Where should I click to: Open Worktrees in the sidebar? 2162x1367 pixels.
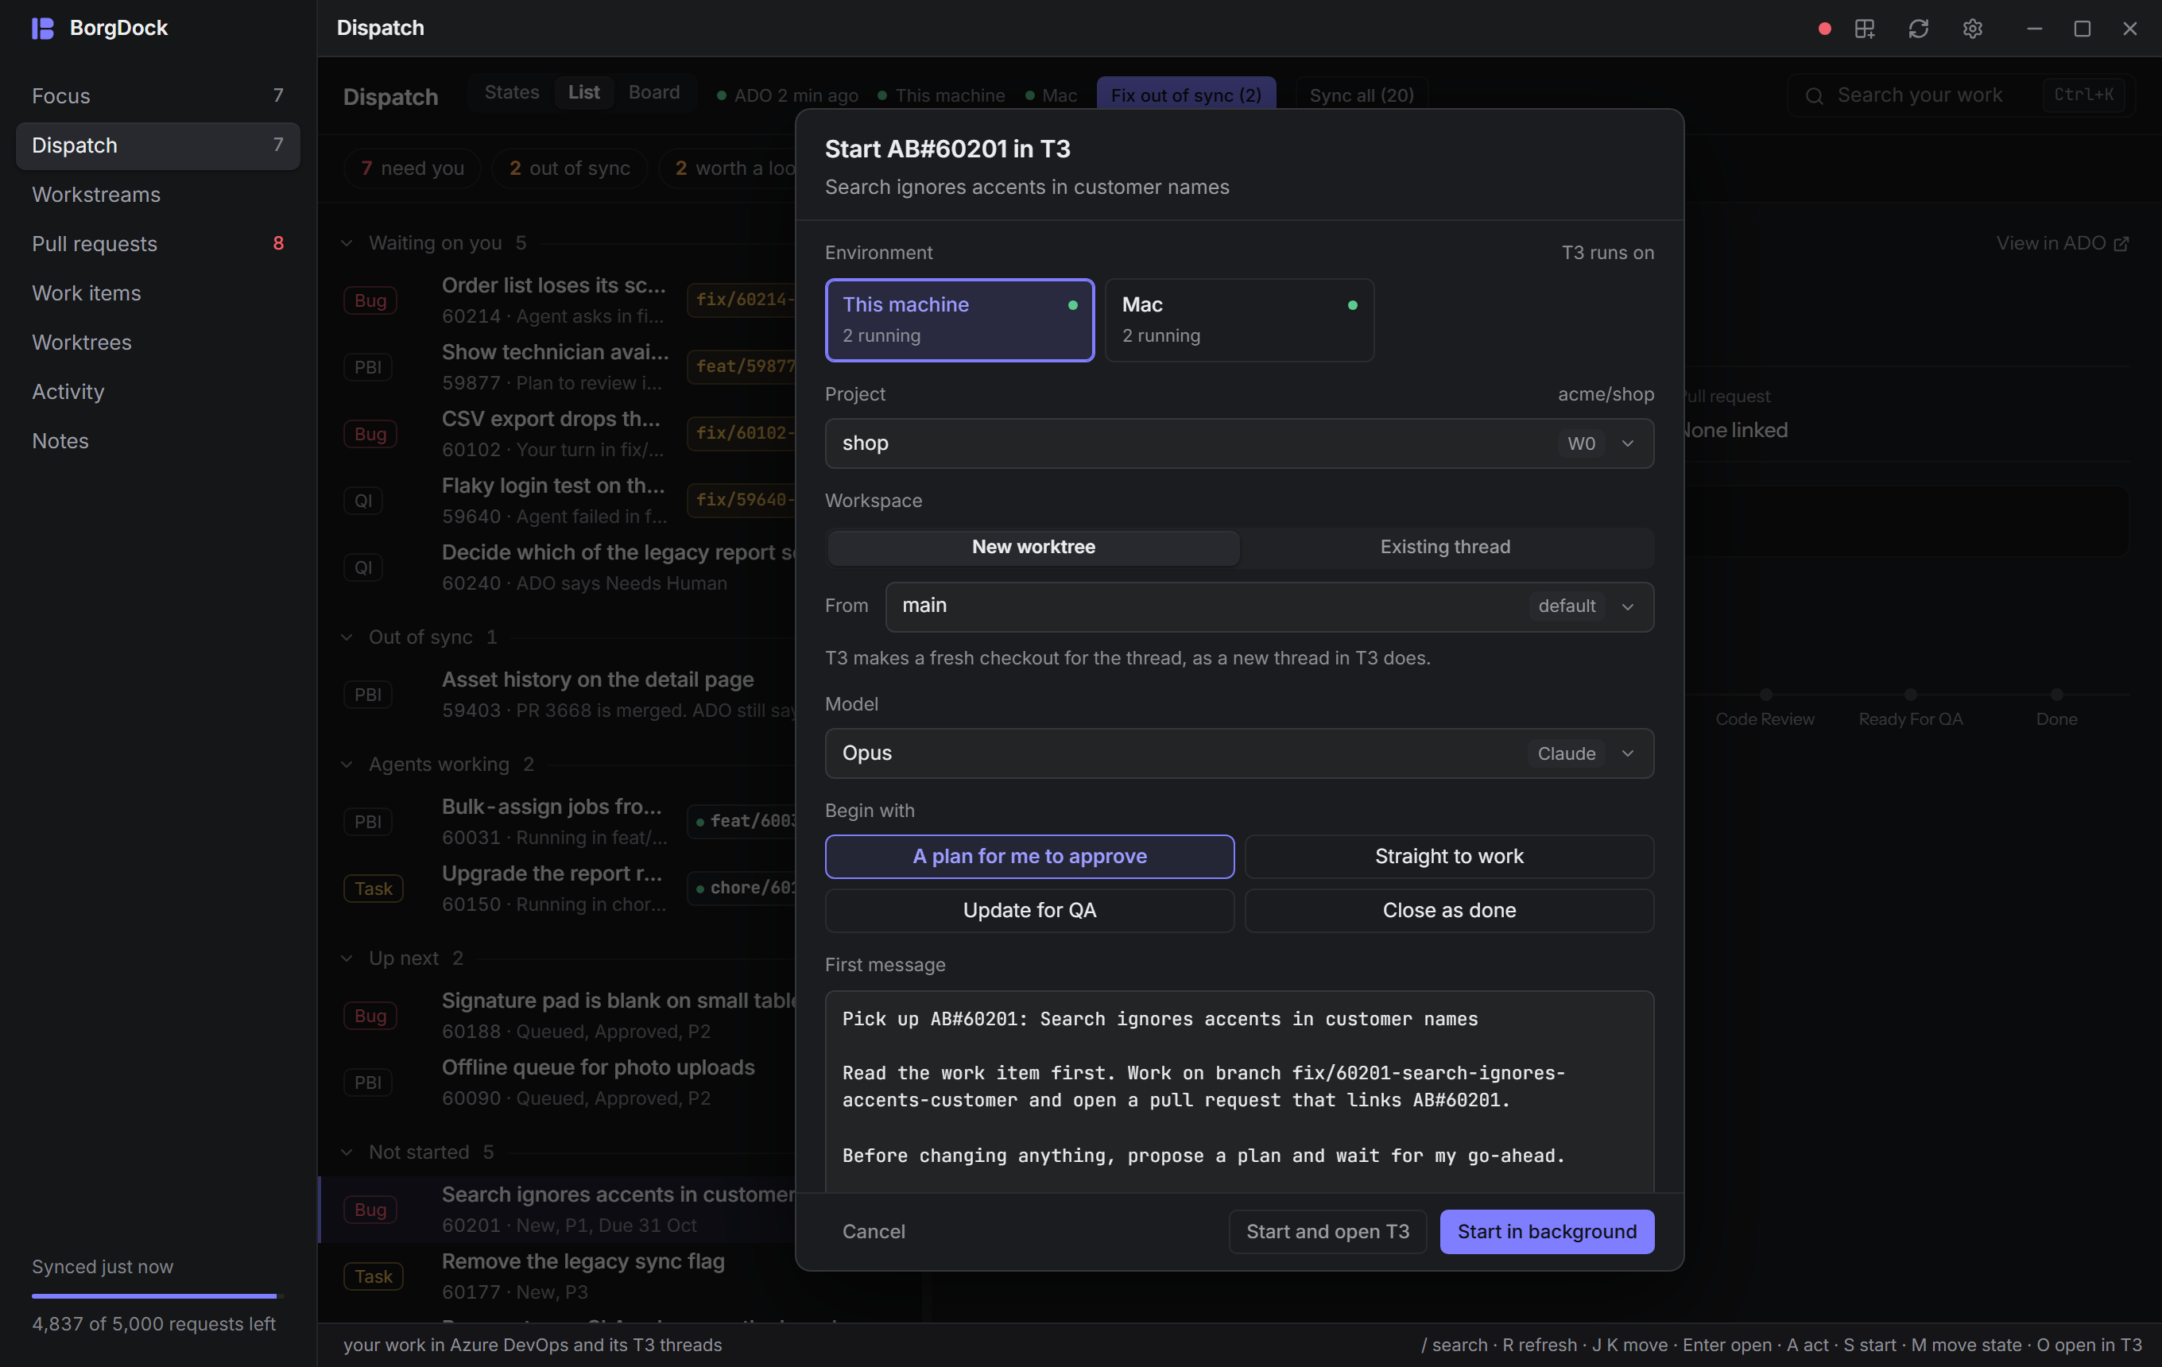(x=158, y=343)
